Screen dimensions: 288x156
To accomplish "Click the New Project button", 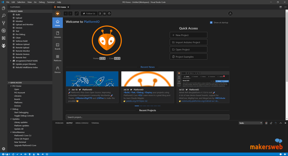I will (188, 35).
